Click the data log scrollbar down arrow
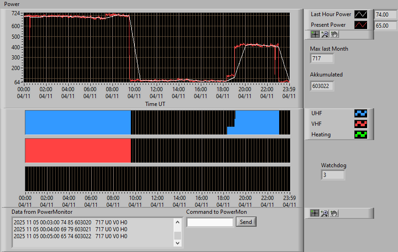This screenshot has width=398, height=252. tap(178, 243)
